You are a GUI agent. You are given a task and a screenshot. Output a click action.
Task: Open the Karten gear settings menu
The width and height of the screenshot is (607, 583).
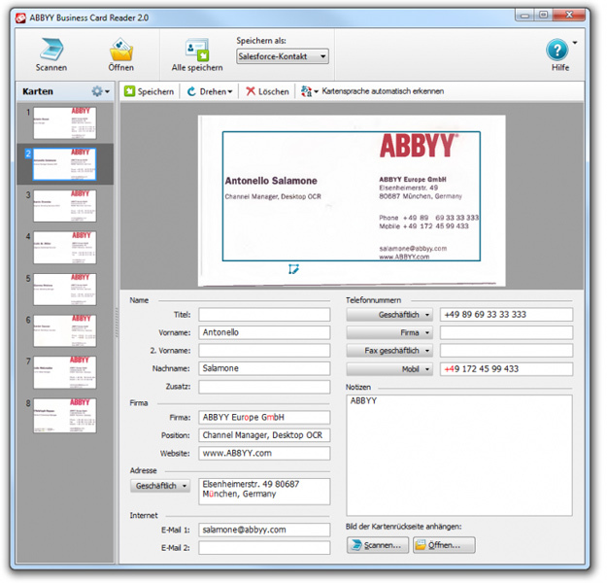101,91
